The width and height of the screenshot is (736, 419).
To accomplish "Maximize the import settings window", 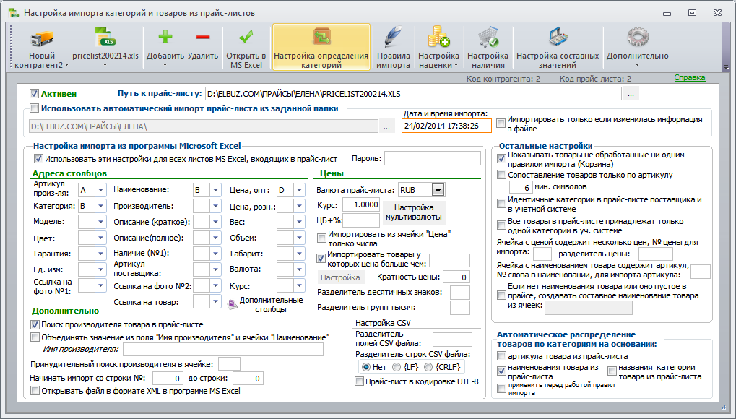I will pyautogui.click(x=693, y=13).
